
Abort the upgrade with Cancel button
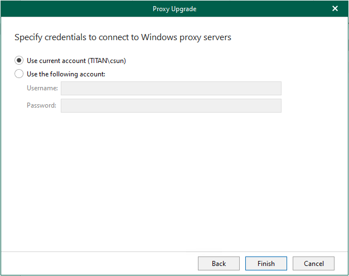tap(314, 264)
